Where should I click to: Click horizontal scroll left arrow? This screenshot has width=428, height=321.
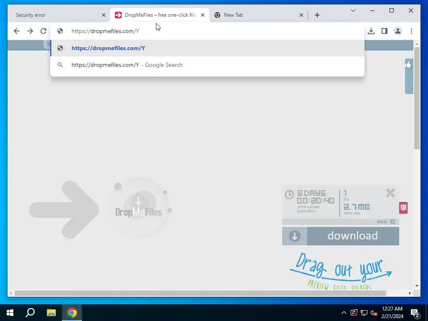tap(10, 293)
